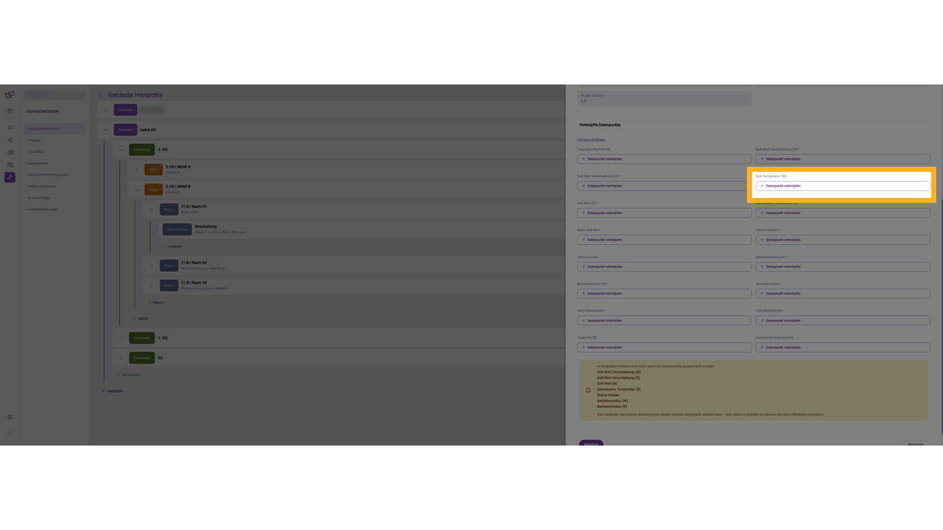Open the notifications bell icon
This screenshot has width=943, height=530.
pos(10,127)
